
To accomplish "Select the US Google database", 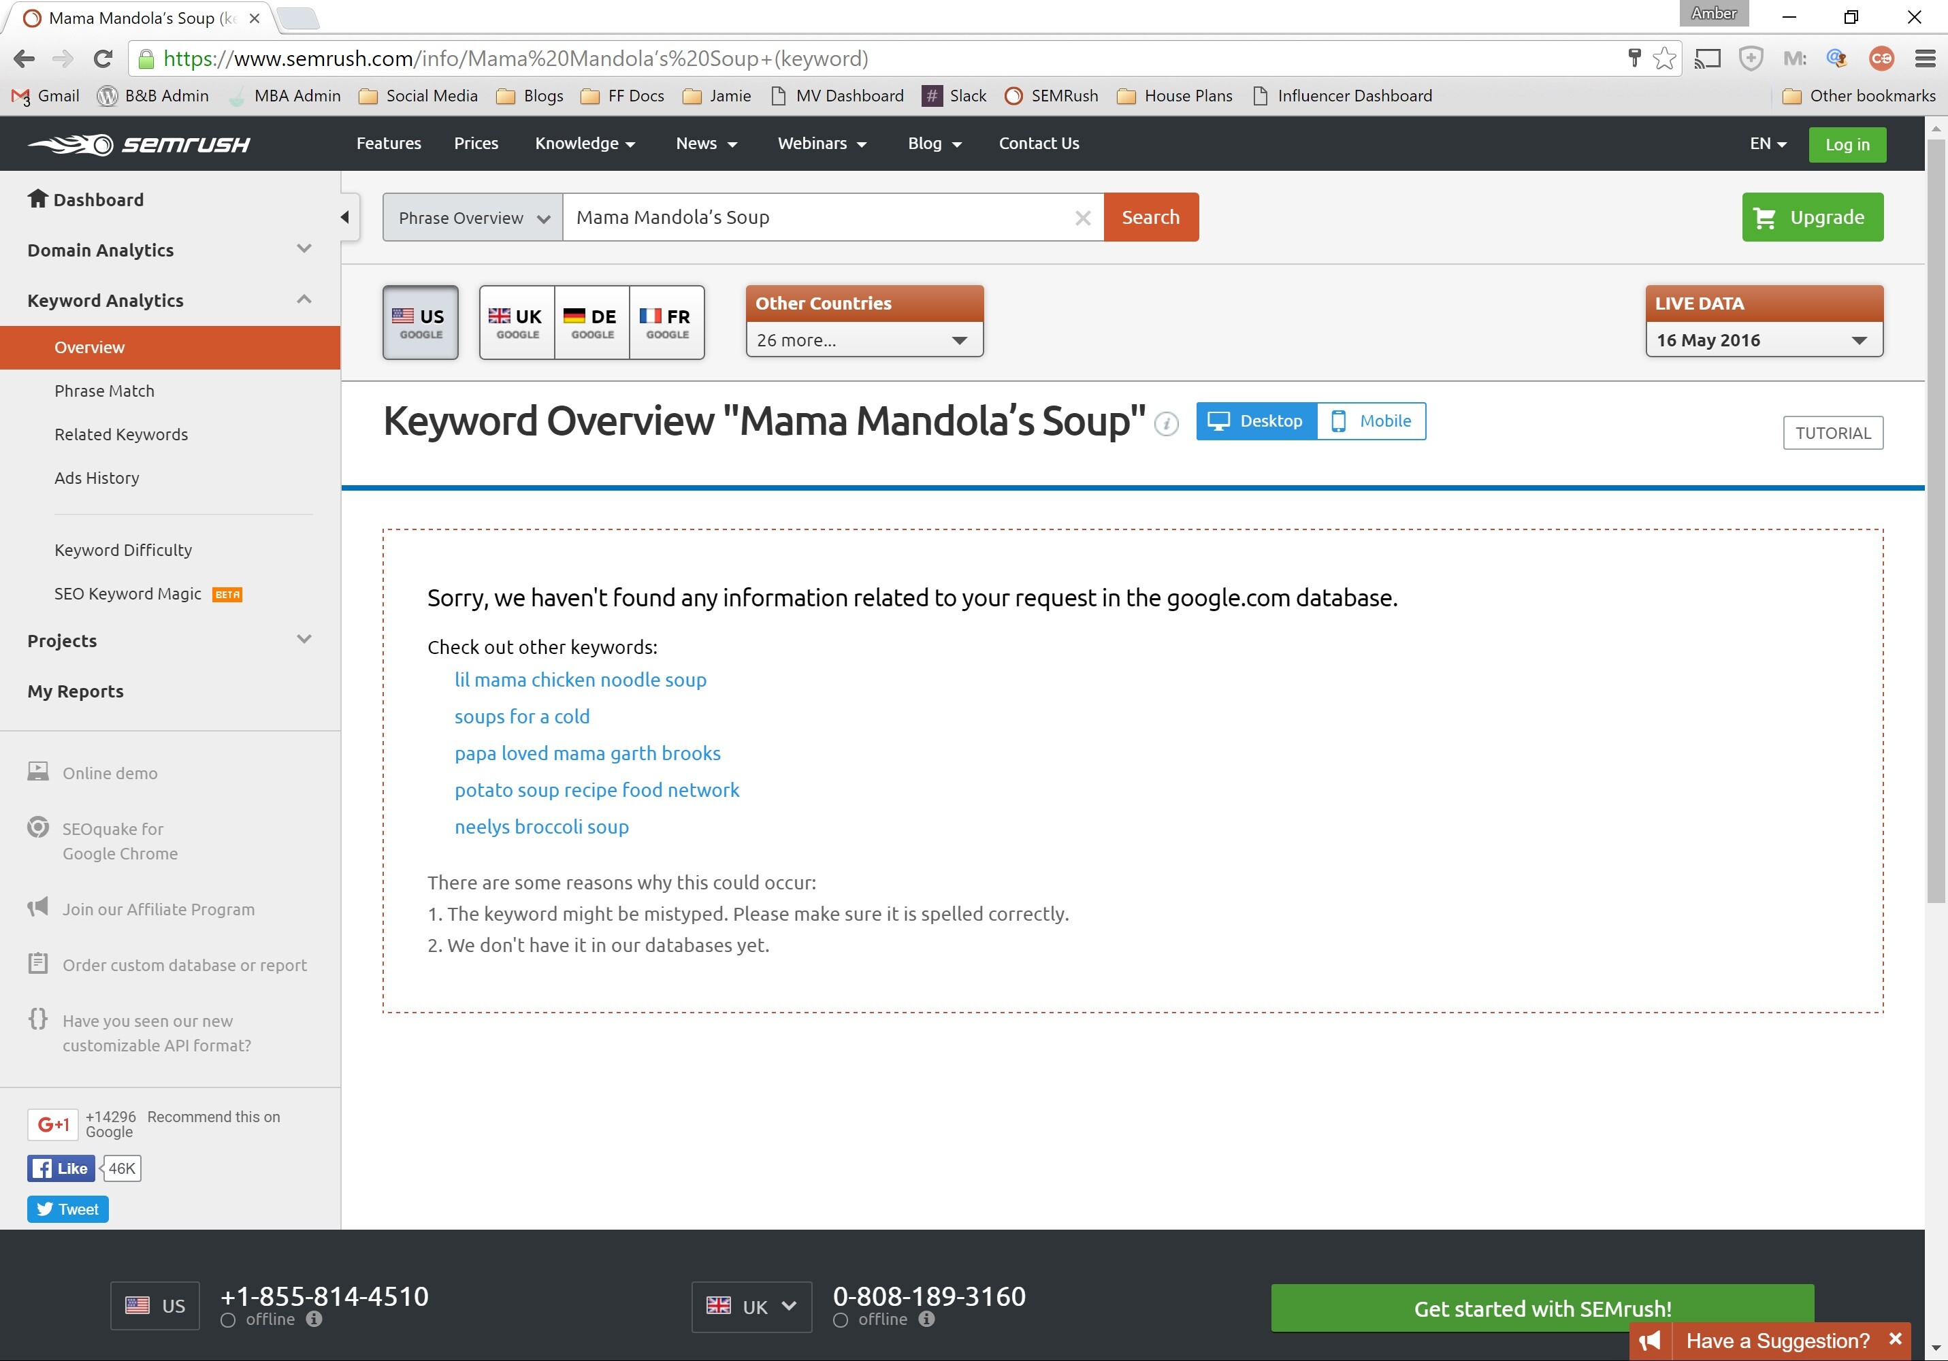I will (x=421, y=323).
